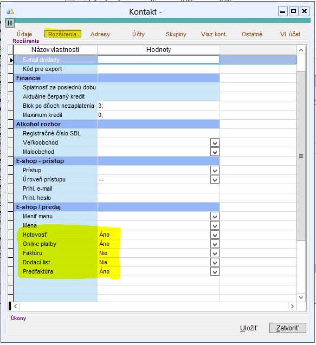This screenshot has width=316, height=345.
Task: Click the horizontal scroll left arrow
Action: point(15,307)
